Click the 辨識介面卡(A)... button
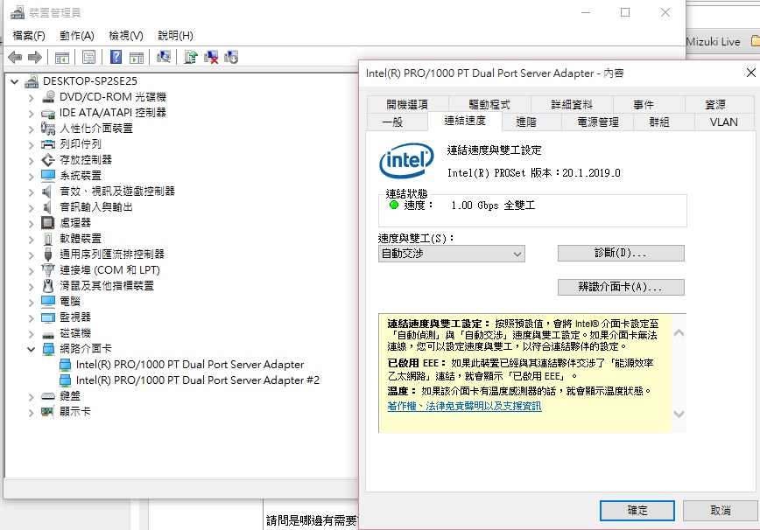Screen dimensions: 760x530 [x=621, y=287]
